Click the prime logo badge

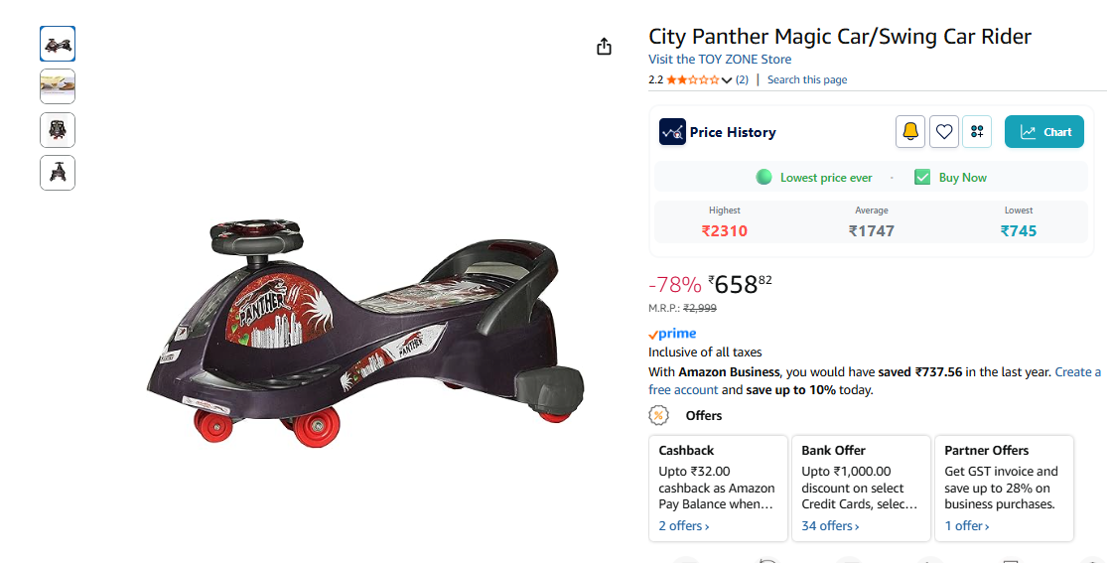click(672, 334)
